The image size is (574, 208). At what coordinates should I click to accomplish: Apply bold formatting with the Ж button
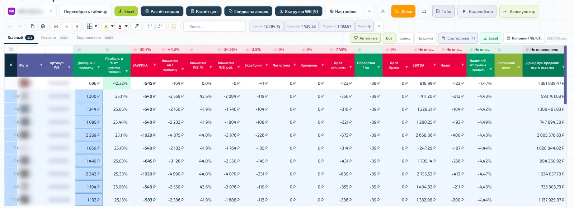click(x=56, y=26)
